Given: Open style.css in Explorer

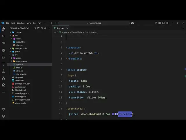Looking at the screenshot, I should [x=19, y=71].
